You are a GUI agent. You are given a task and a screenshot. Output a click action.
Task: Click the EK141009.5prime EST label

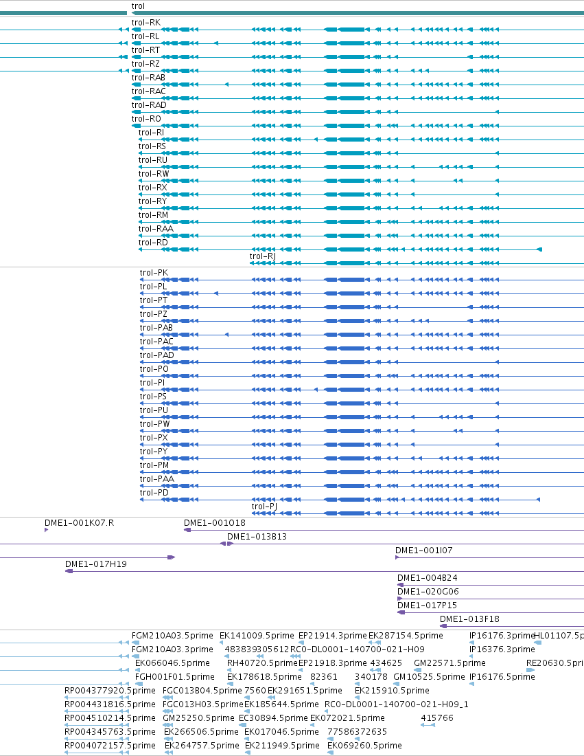[x=257, y=636]
